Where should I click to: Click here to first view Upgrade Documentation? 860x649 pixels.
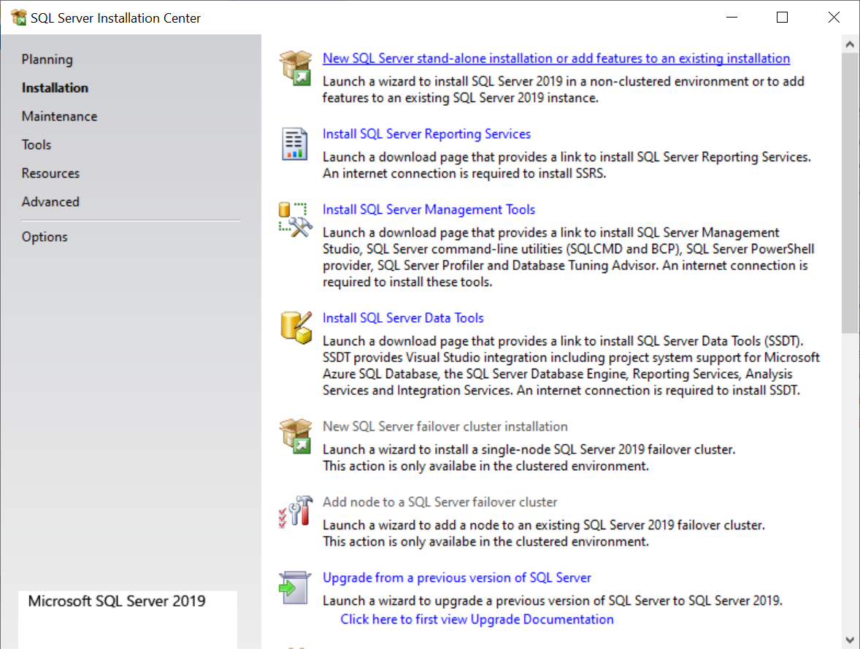point(477,619)
